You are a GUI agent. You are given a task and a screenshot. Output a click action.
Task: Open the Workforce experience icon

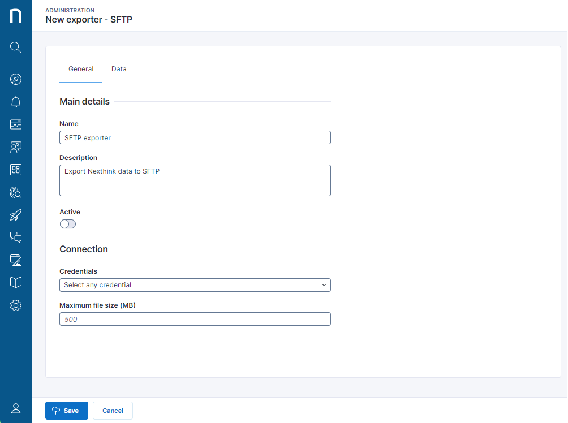pos(15,147)
